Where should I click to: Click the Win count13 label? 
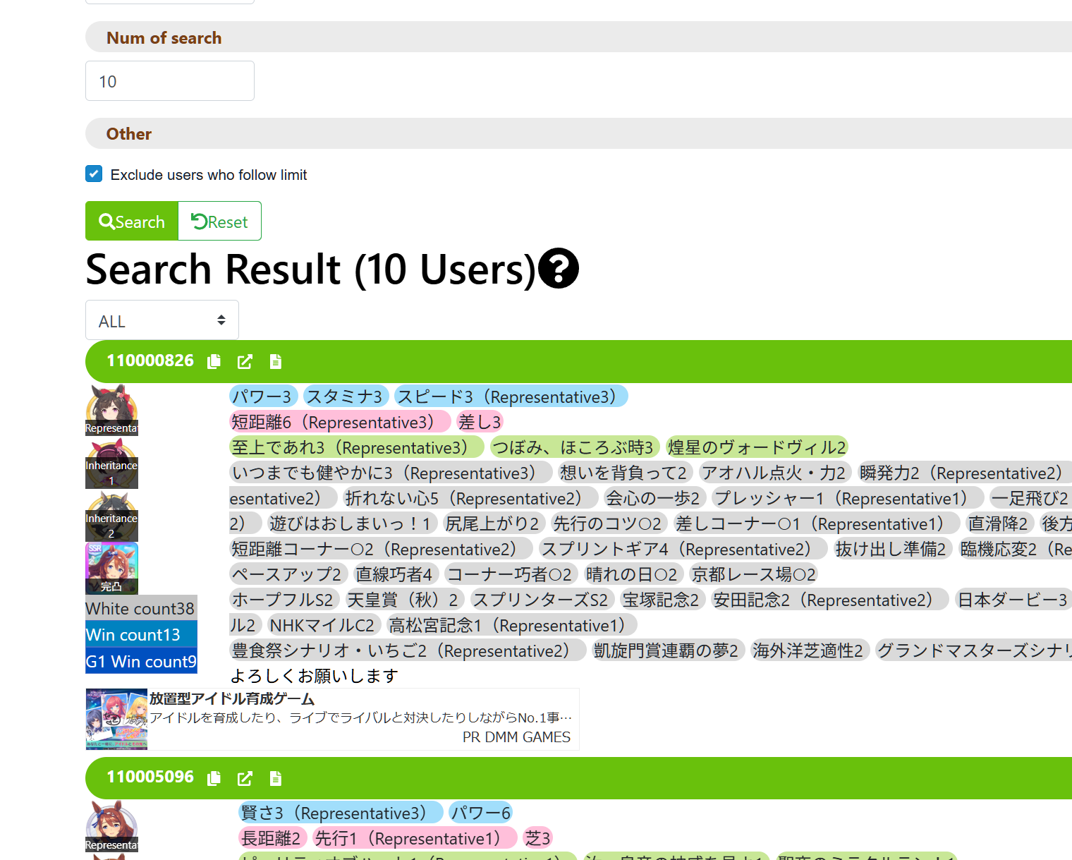(140, 634)
